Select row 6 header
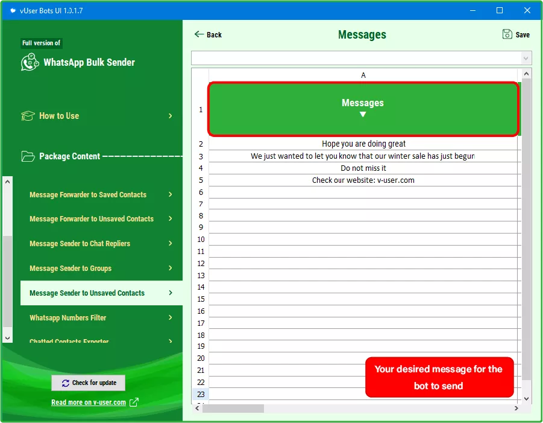This screenshot has height=423, width=543. pos(201,192)
